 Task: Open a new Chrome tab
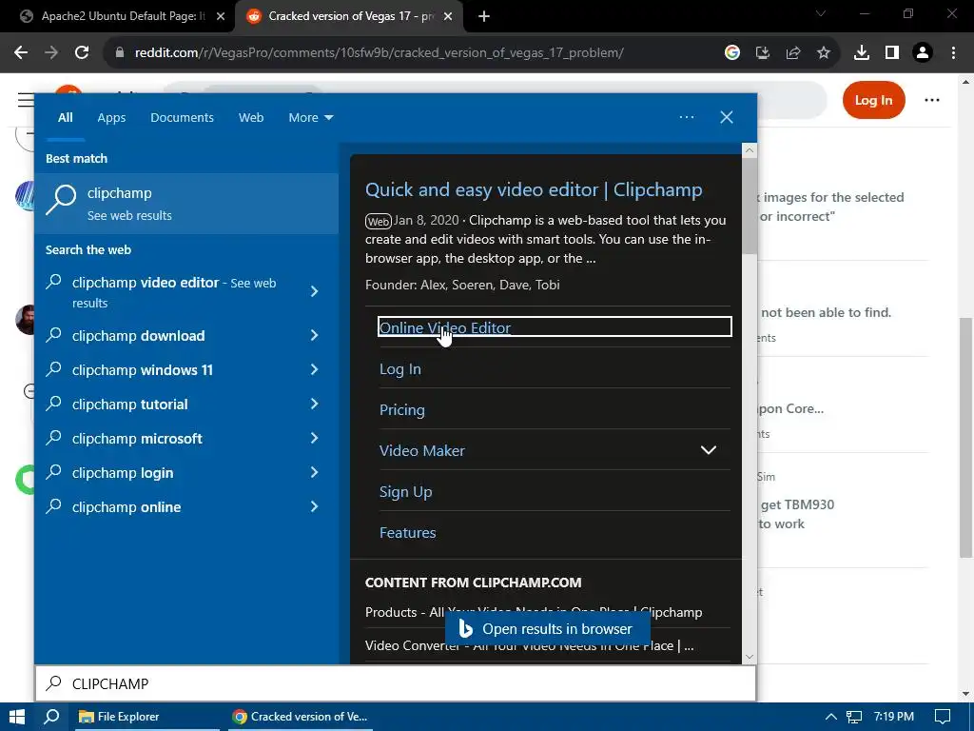click(484, 17)
